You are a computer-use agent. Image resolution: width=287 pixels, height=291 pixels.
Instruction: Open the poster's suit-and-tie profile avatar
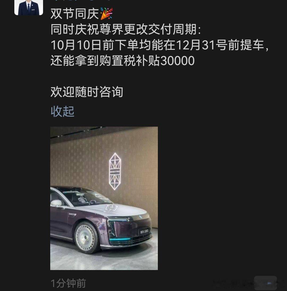pyautogui.click(x=29, y=7)
